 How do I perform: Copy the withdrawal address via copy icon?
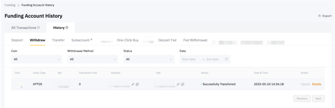tap(137, 84)
